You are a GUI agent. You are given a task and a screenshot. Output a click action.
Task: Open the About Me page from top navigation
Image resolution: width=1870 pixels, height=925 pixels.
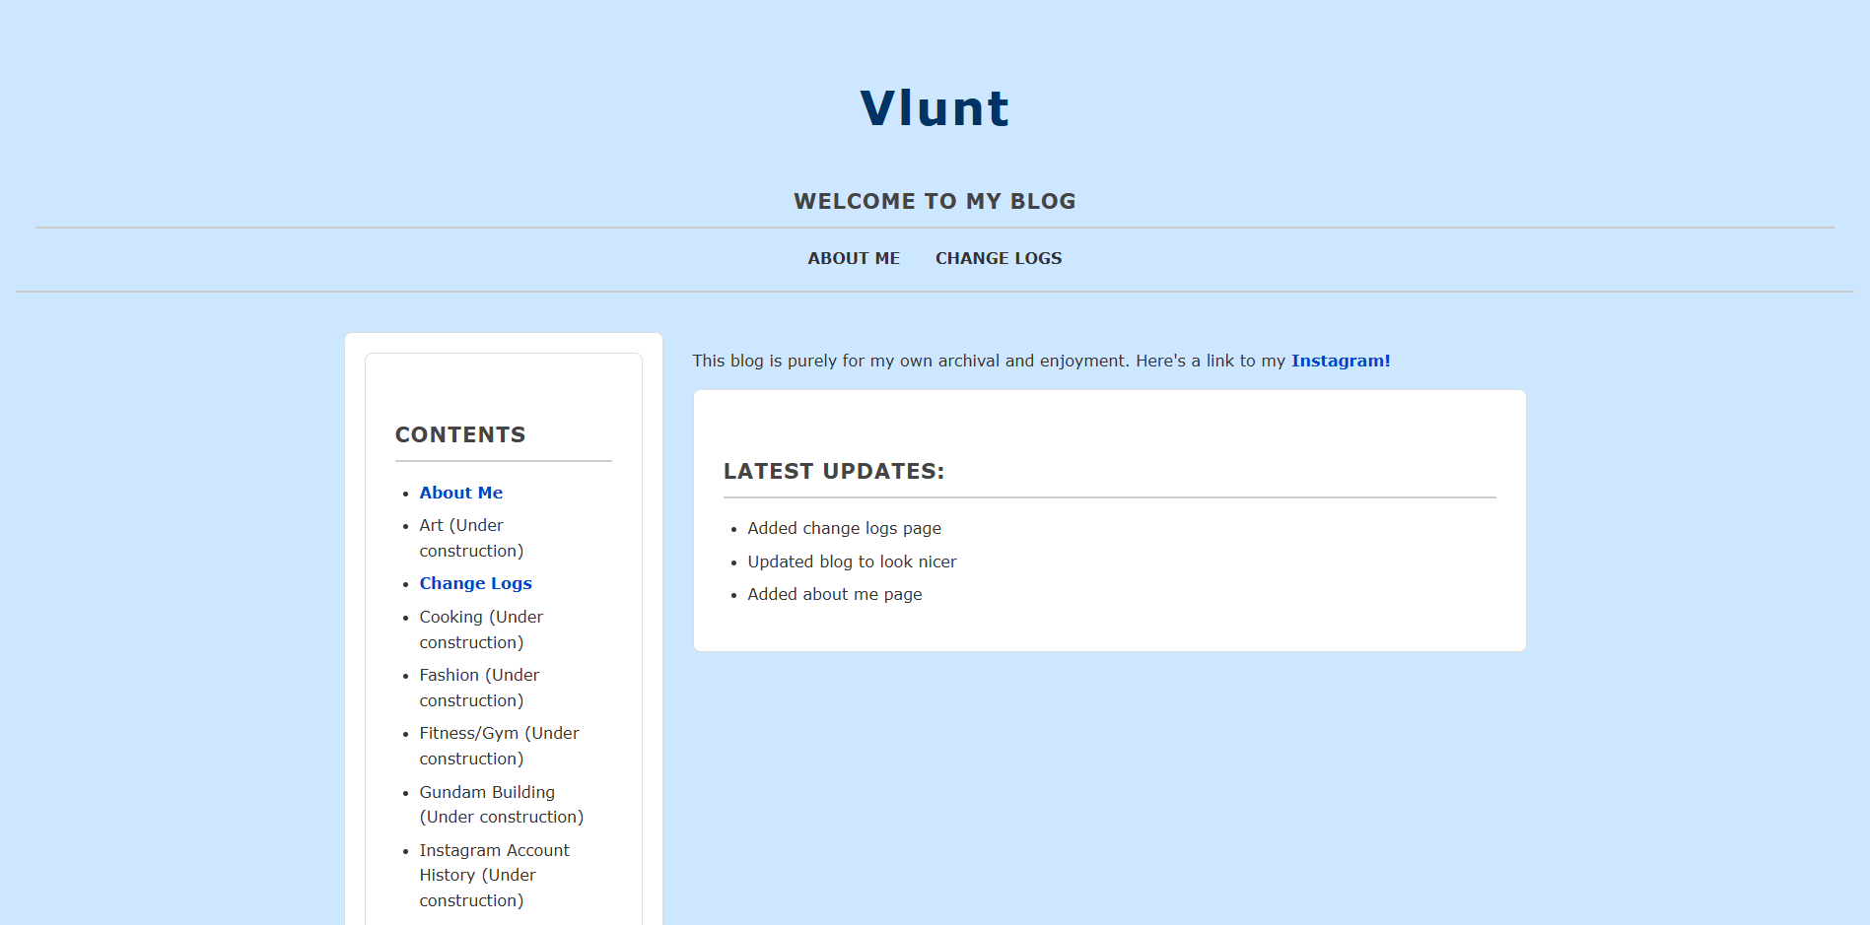(853, 258)
